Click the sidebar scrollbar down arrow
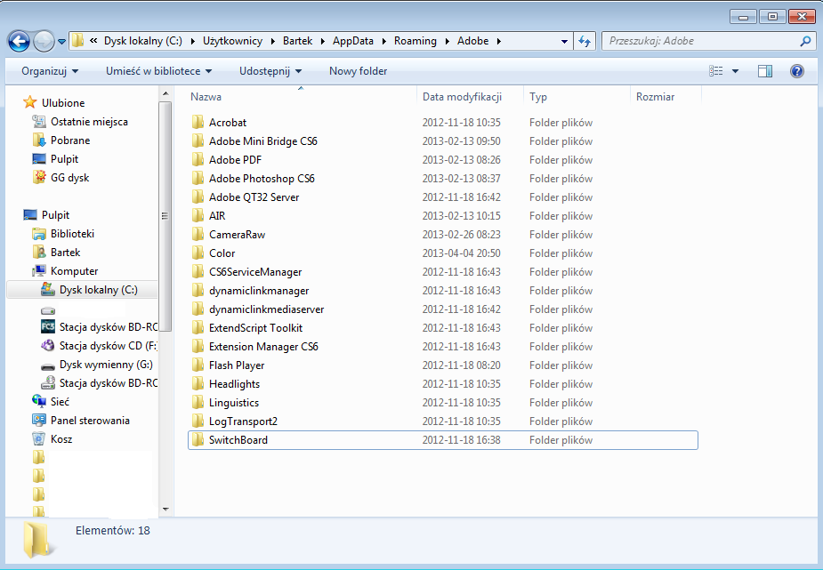The height and width of the screenshot is (570, 823). coord(165,510)
